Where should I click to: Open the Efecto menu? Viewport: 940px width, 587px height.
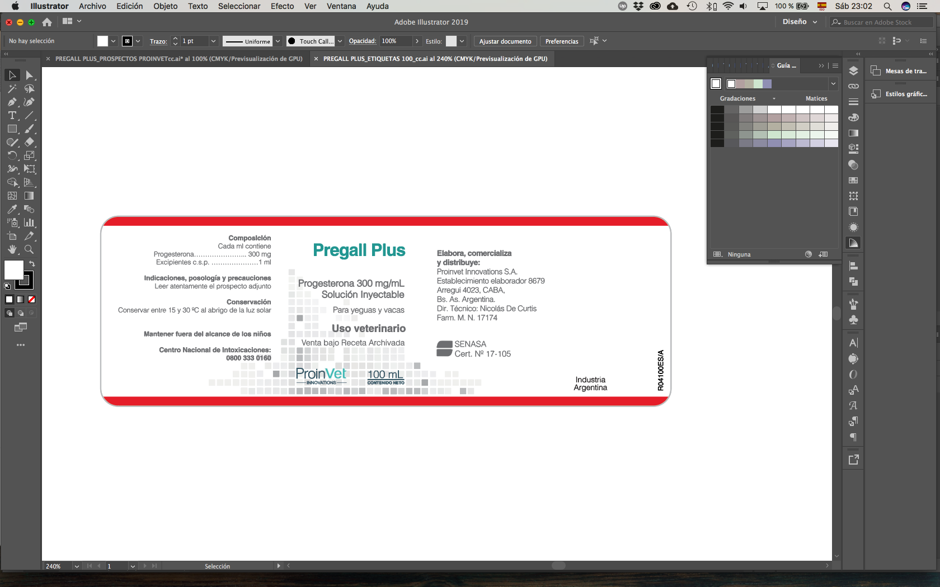click(x=283, y=6)
